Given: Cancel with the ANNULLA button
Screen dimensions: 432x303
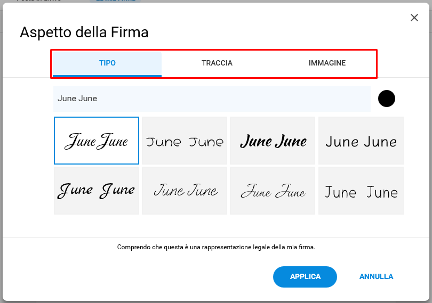Looking at the screenshot, I should tap(376, 276).
